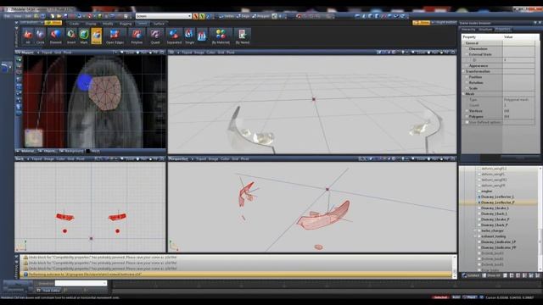
Task: Open the Objects tab under UV Mapper
Action: tap(48, 151)
